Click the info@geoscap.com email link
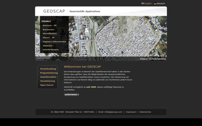Image resolution: width=202 pixels, height=126 pixels. tap(113, 112)
